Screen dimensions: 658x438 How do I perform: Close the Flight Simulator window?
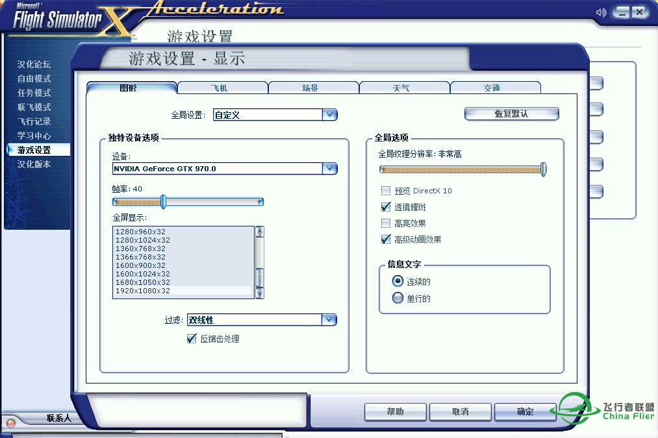coord(640,12)
